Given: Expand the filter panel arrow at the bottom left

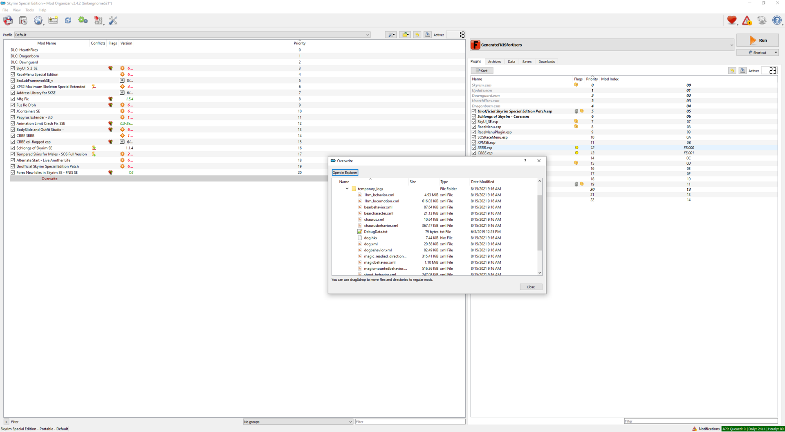Looking at the screenshot, I should coord(6,422).
